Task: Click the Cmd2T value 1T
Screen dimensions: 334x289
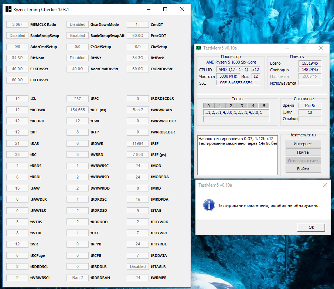Action: (x=137, y=24)
